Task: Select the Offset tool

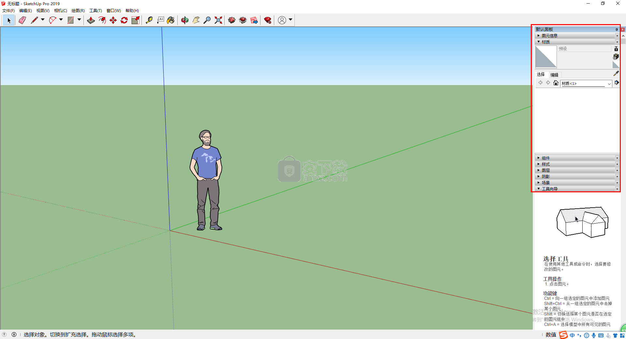Action: (x=102, y=20)
